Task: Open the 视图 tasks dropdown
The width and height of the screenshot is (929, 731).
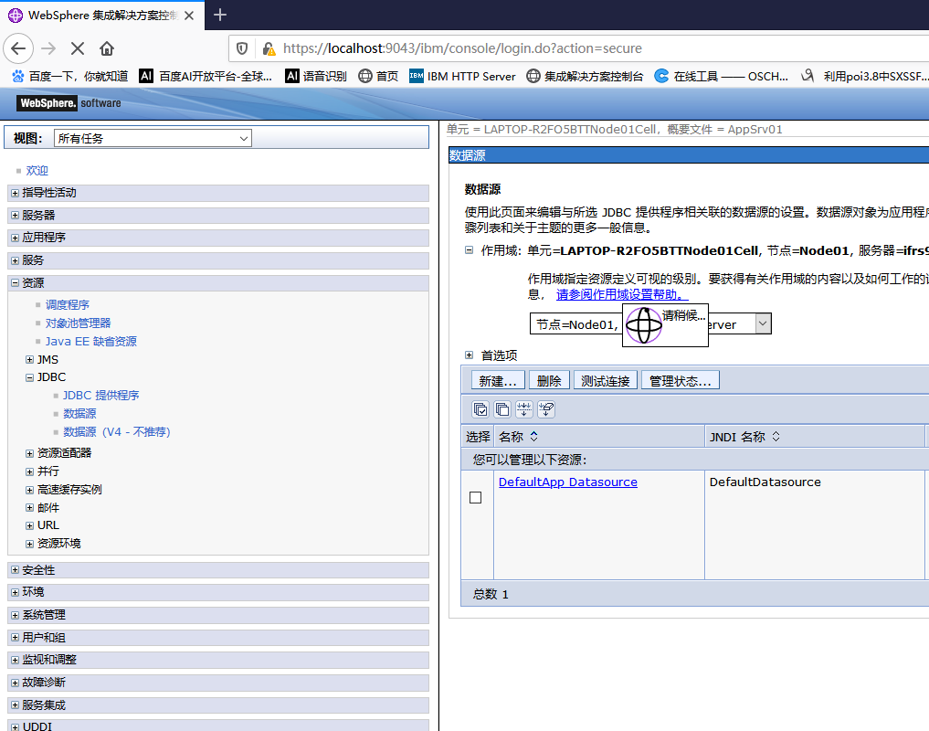Action: pyautogui.click(x=153, y=137)
